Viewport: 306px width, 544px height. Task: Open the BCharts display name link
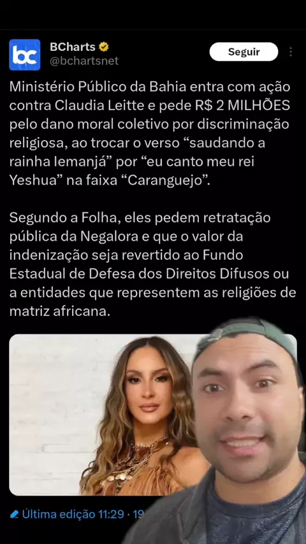click(73, 47)
